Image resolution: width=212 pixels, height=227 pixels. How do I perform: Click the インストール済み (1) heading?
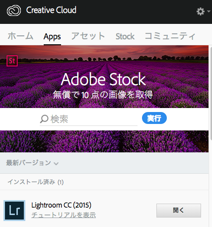click(x=36, y=182)
